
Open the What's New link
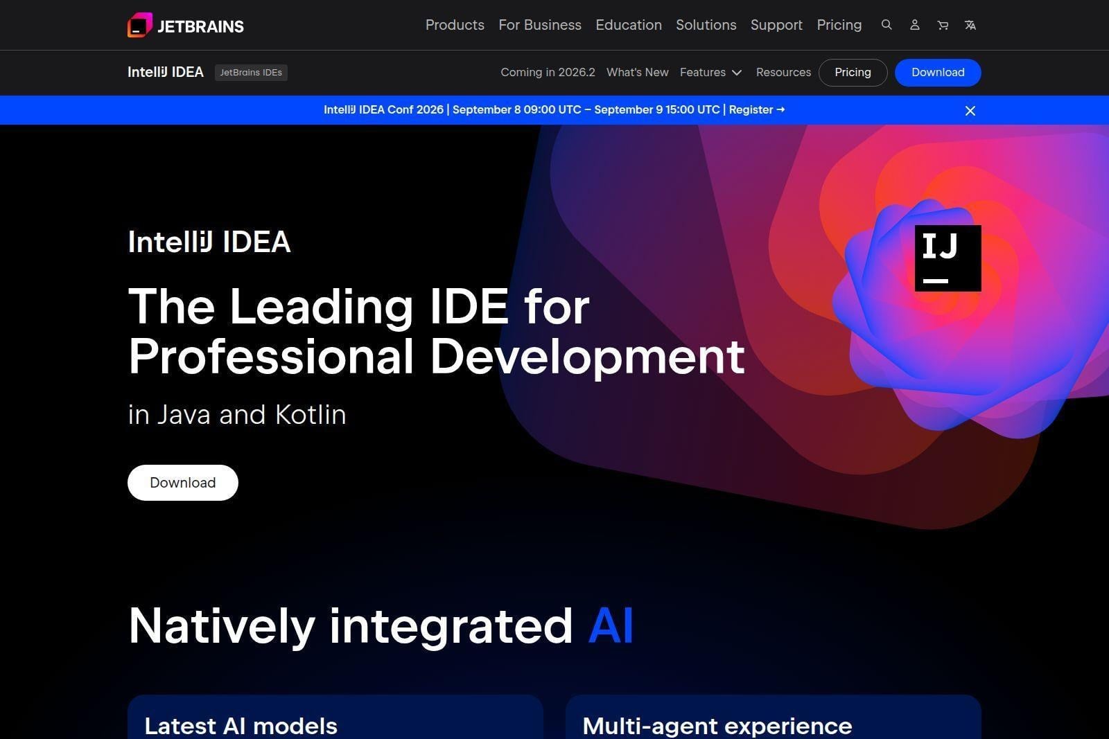click(638, 73)
